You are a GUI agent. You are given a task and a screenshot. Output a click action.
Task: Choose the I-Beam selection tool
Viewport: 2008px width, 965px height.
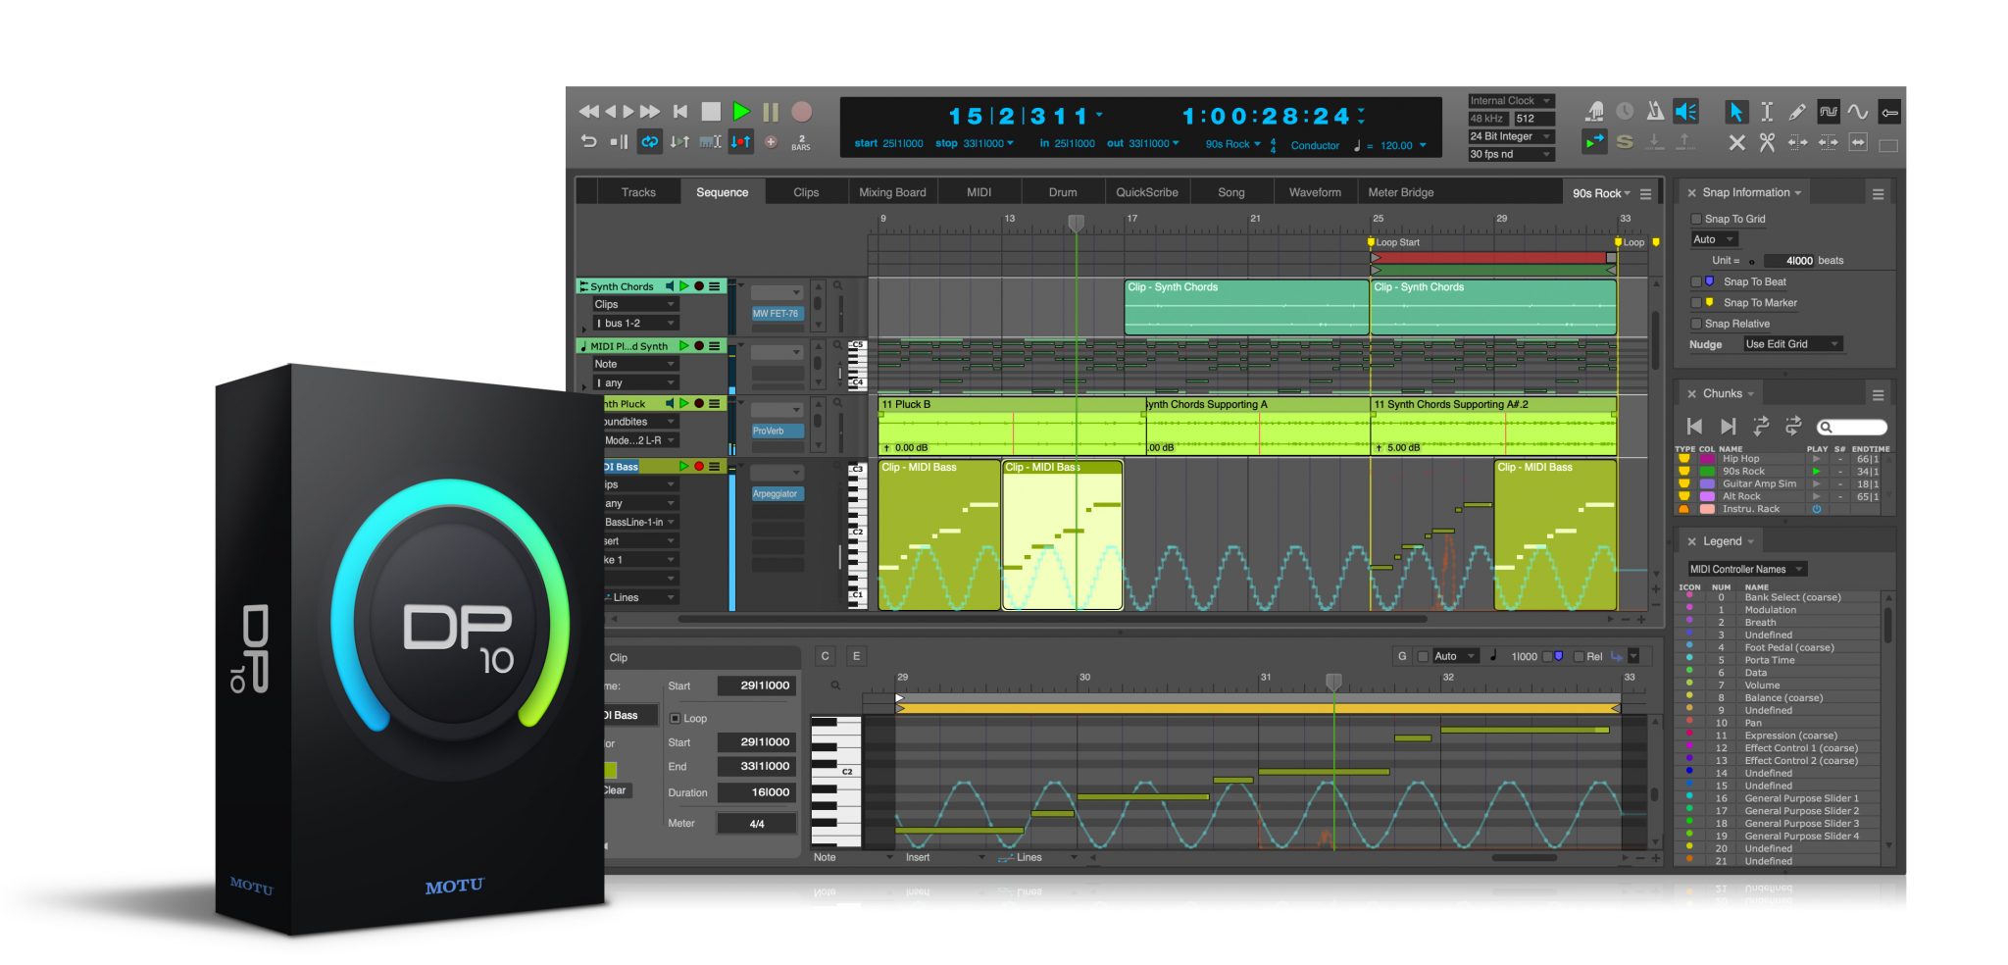pos(1767,112)
